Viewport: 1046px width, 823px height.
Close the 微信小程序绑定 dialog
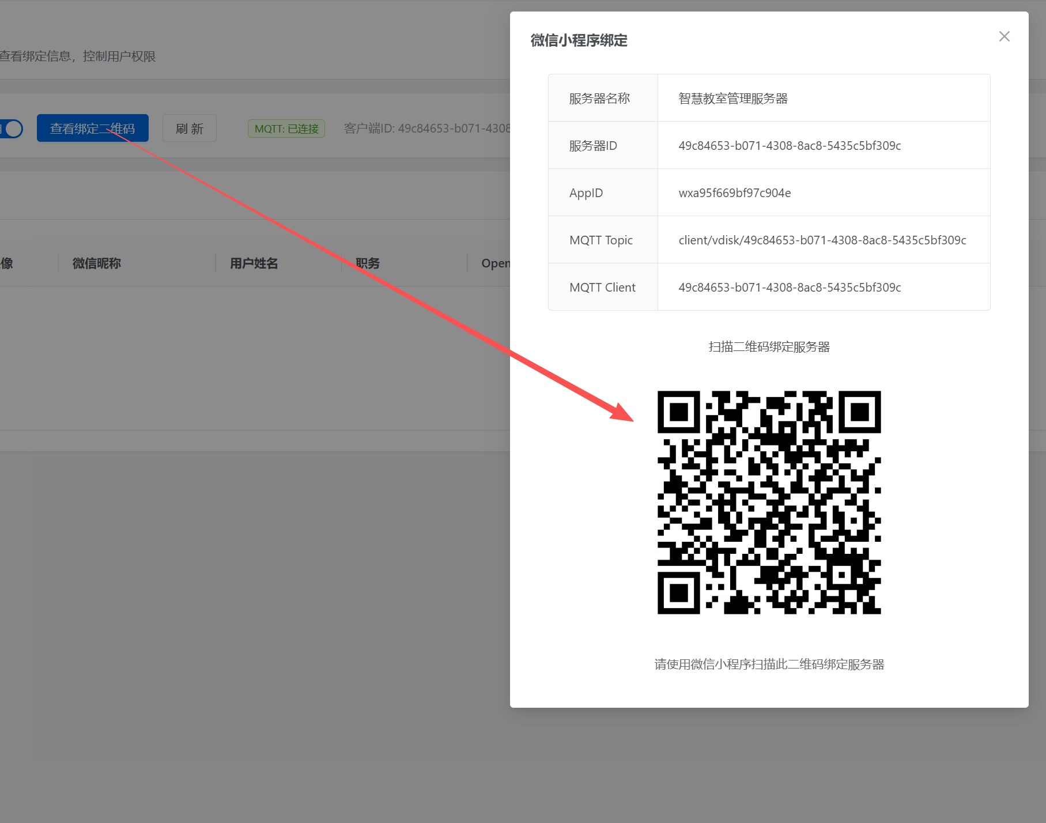coord(1004,37)
